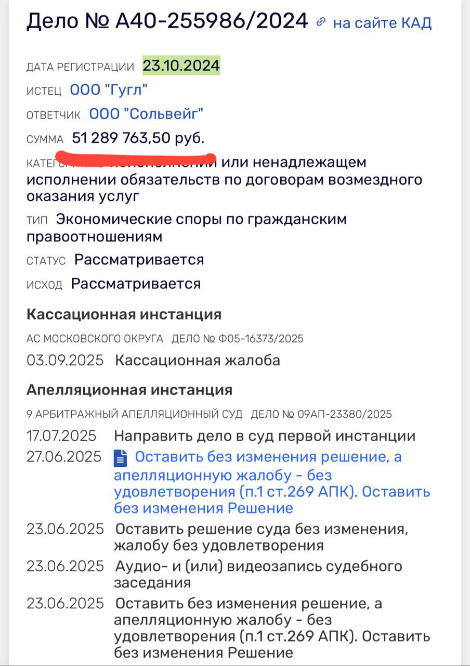Select the 'Кассационная жалоба' entry
Screen dimensions: 470x666
tap(198, 360)
